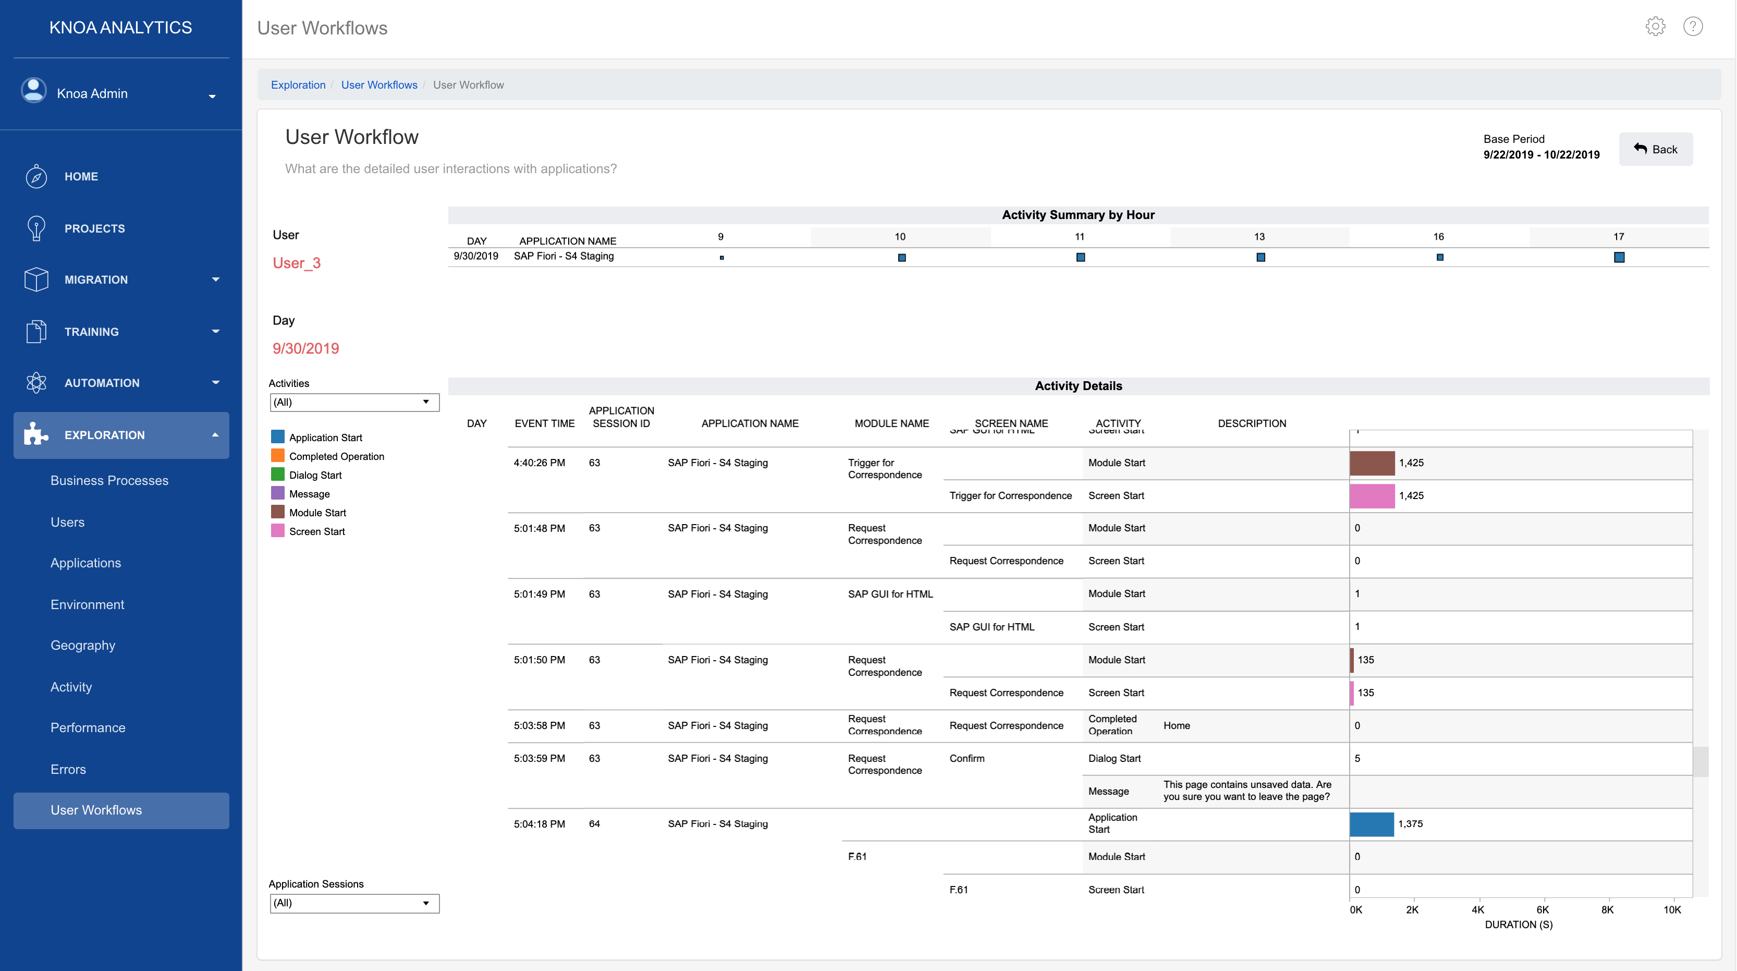Screen dimensions: 1737x971
Task: Expand the Knoa Admin user menu
Action: click(x=212, y=96)
